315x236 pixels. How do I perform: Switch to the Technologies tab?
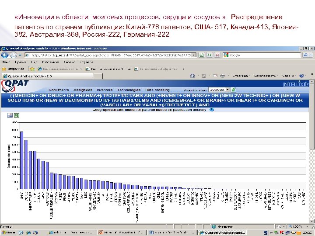pyautogui.click(x=129, y=90)
